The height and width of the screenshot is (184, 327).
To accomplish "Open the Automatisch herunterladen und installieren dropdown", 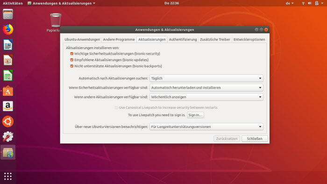I will pyautogui.click(x=206, y=88).
